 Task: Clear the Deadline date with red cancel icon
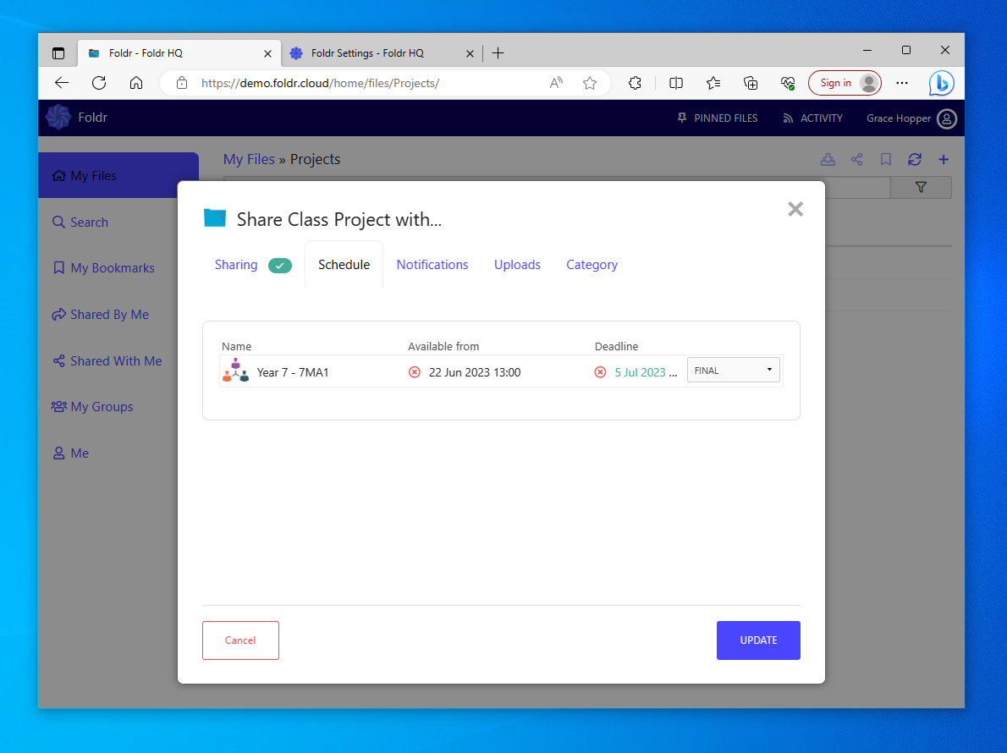click(601, 371)
